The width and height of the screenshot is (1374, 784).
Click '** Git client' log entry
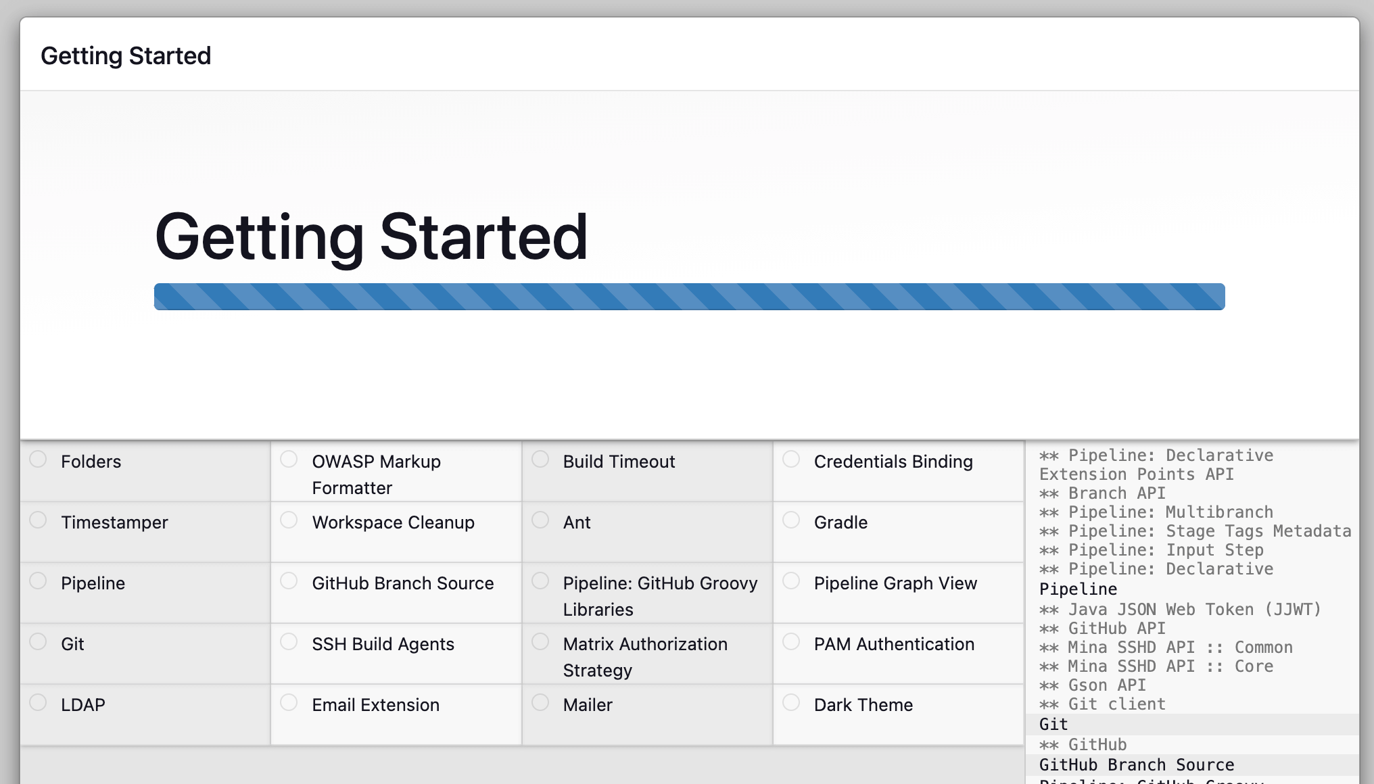pyautogui.click(x=1102, y=704)
